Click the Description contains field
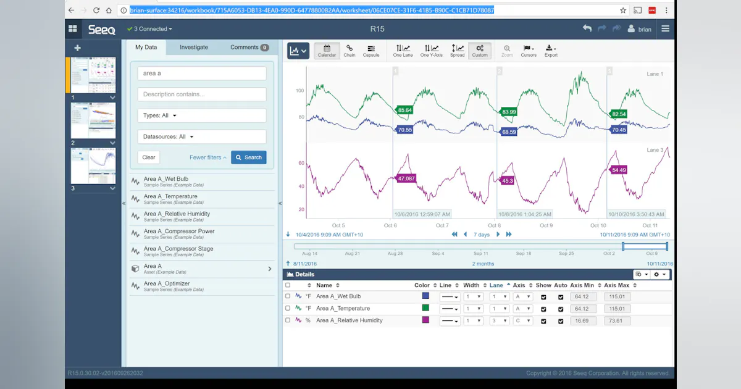 coord(202,94)
